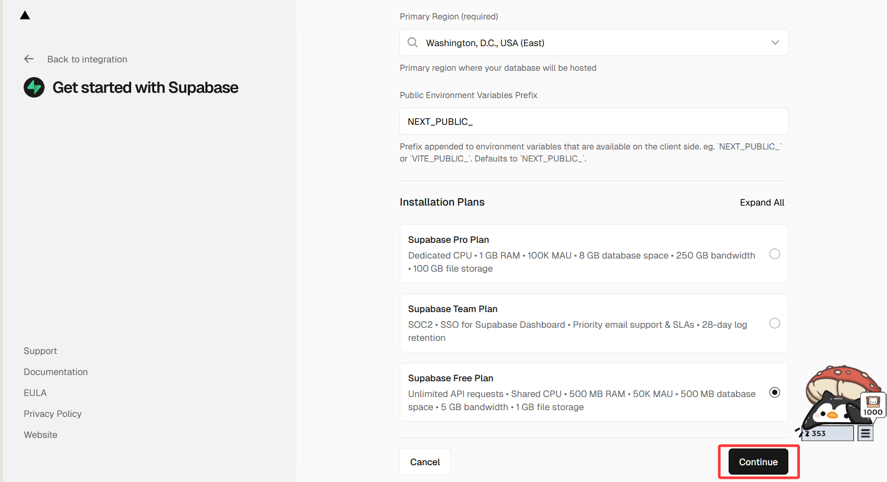
Task: Select the Supabase Team Plan radio button
Action: click(x=774, y=323)
